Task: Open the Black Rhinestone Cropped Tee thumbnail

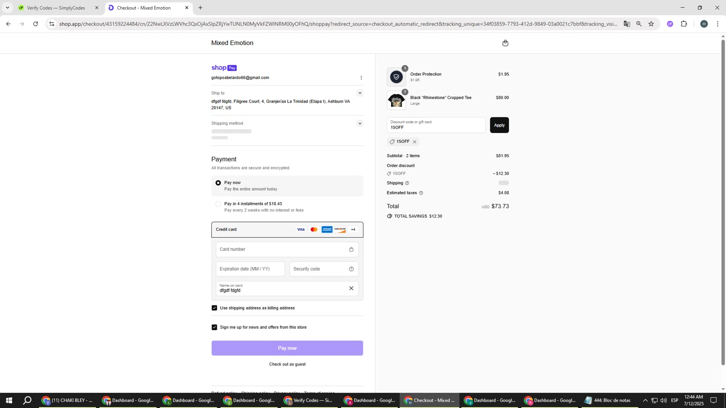Action: 396,101
